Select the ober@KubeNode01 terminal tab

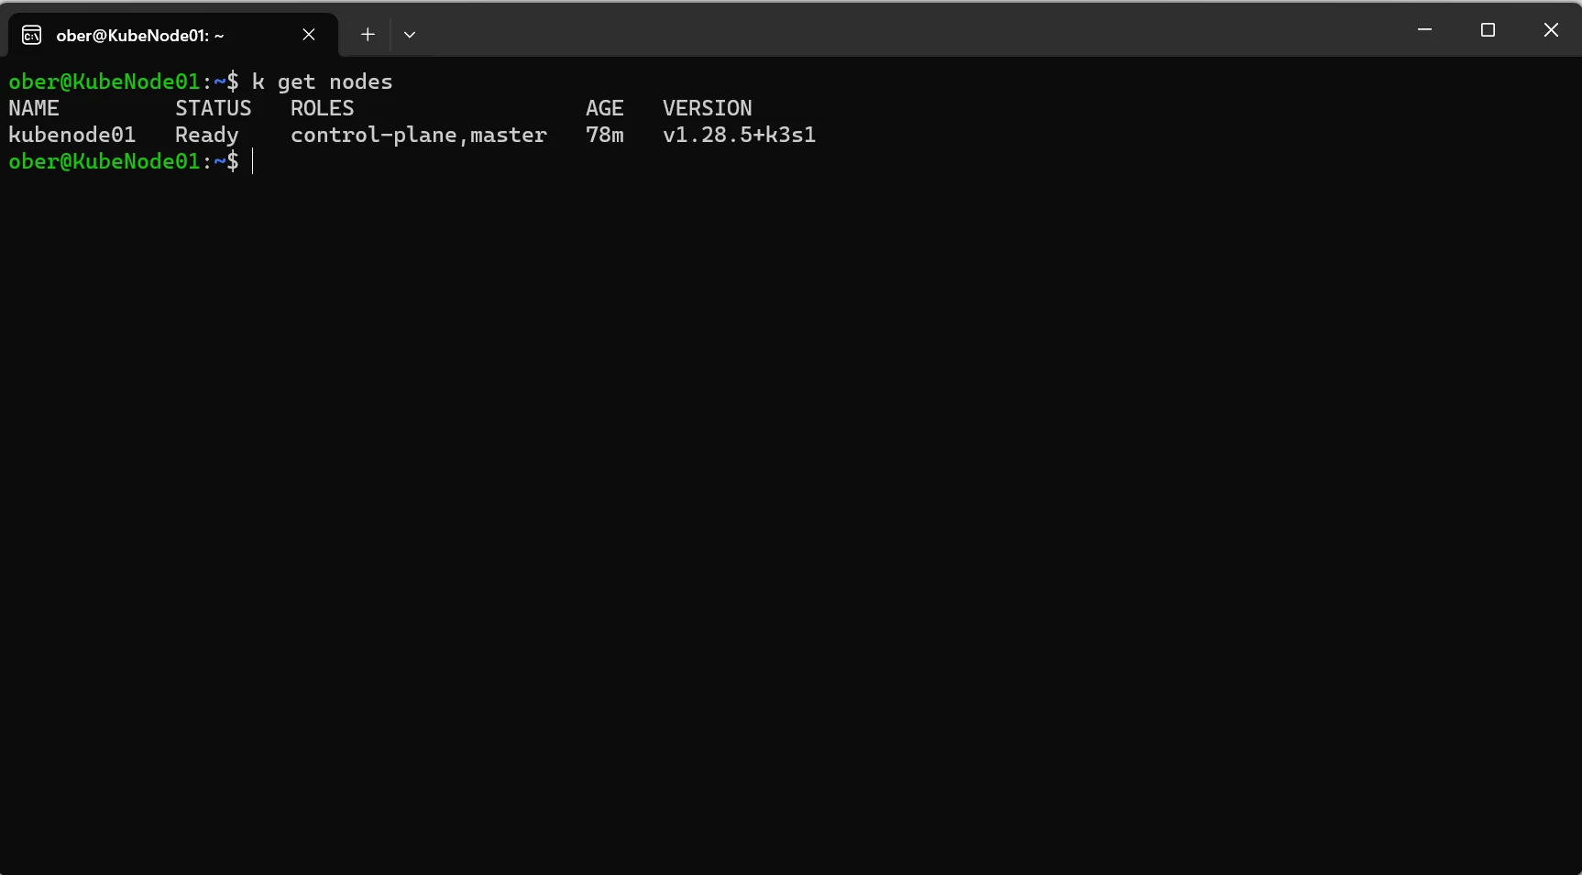[172, 35]
